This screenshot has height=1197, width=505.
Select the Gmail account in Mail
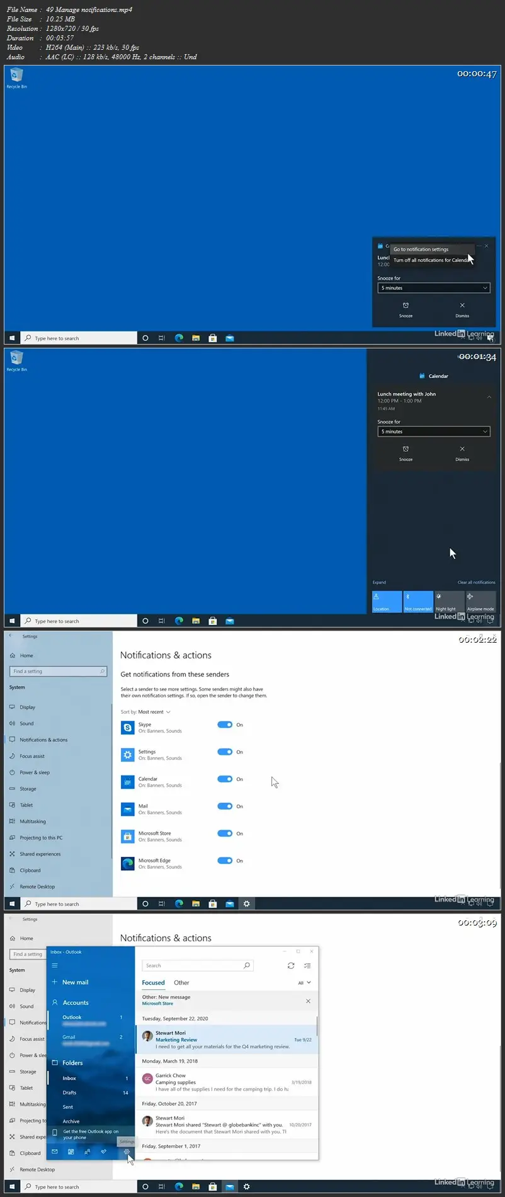click(x=90, y=1039)
